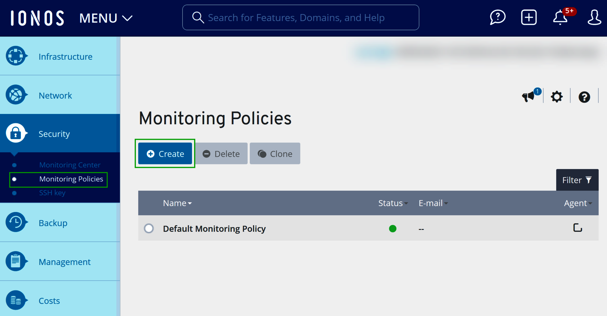Open the user account profile icon
The width and height of the screenshot is (607, 316).
coord(594,17)
